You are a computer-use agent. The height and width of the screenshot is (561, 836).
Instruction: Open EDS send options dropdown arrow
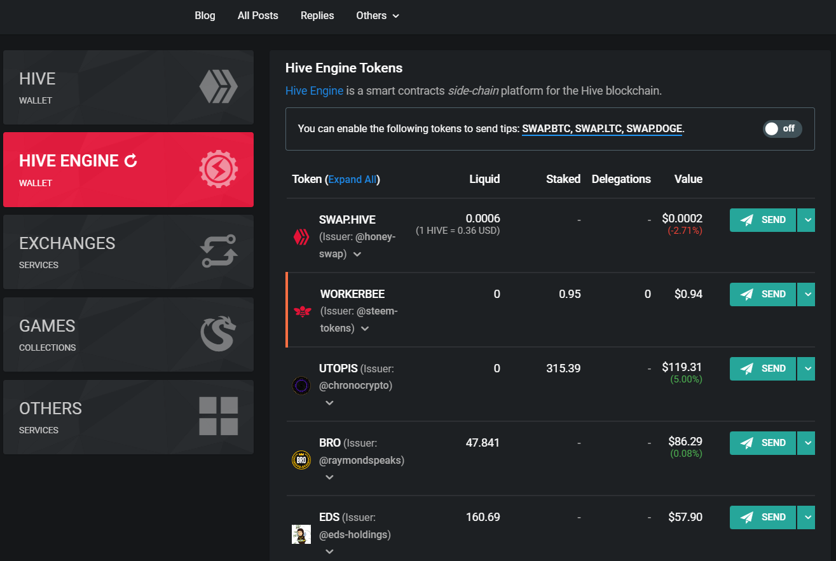[x=806, y=517]
